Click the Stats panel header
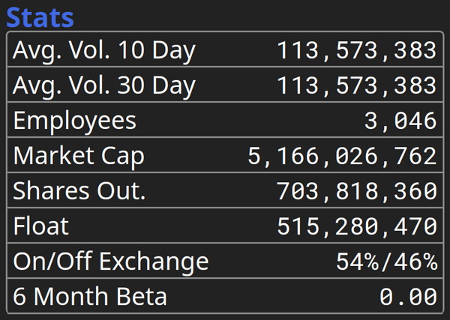 coord(42,16)
